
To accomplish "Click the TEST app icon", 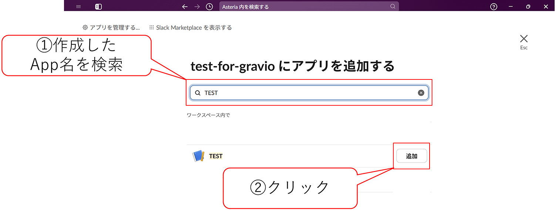I will (199, 156).
